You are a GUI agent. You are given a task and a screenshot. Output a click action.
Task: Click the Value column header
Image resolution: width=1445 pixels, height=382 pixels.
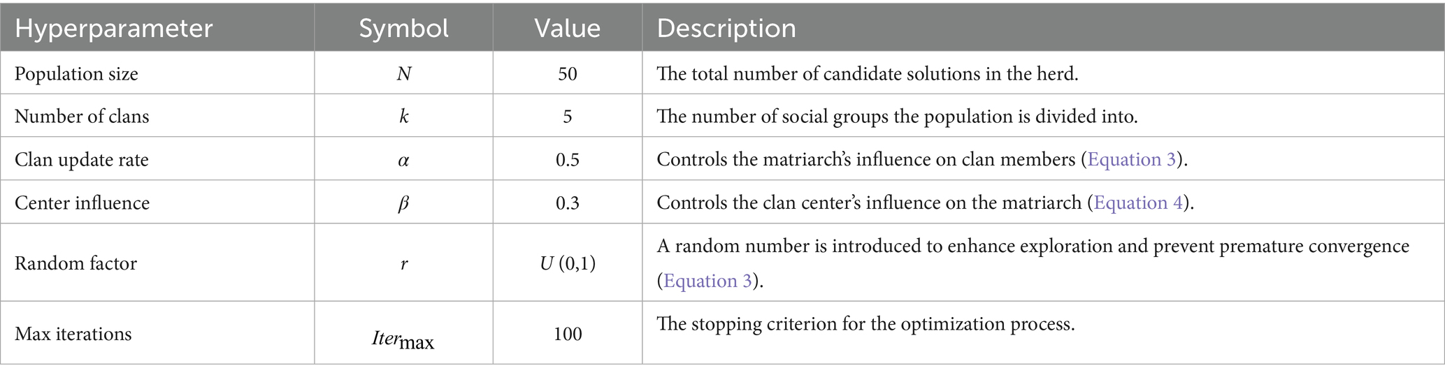[x=567, y=28]
